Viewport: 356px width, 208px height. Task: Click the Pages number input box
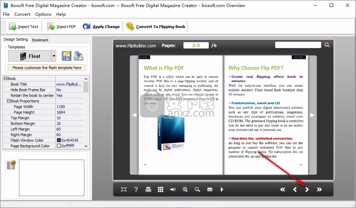[196, 45]
